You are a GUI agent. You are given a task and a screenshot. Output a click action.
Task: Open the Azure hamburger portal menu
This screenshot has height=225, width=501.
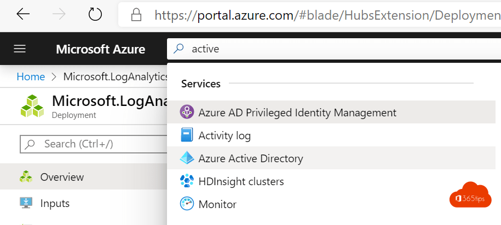(20, 49)
